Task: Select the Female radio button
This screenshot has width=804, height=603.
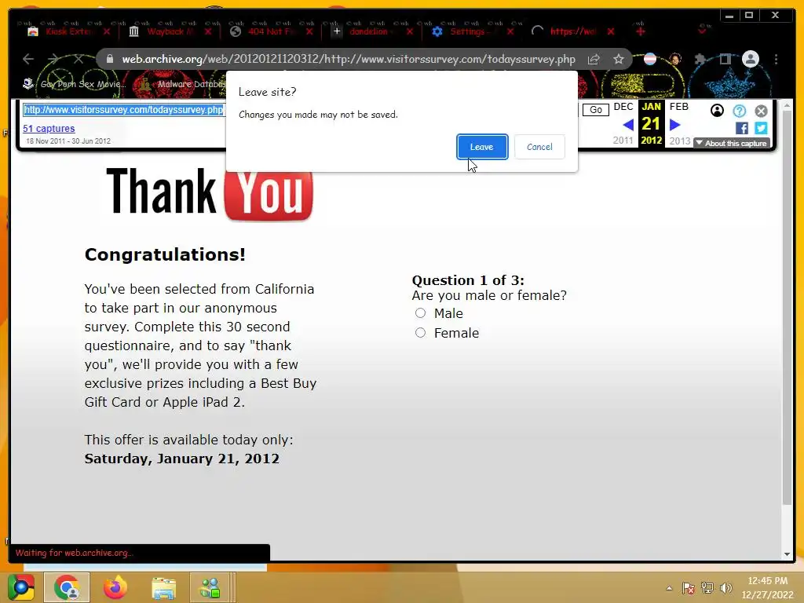Action: coord(421,333)
